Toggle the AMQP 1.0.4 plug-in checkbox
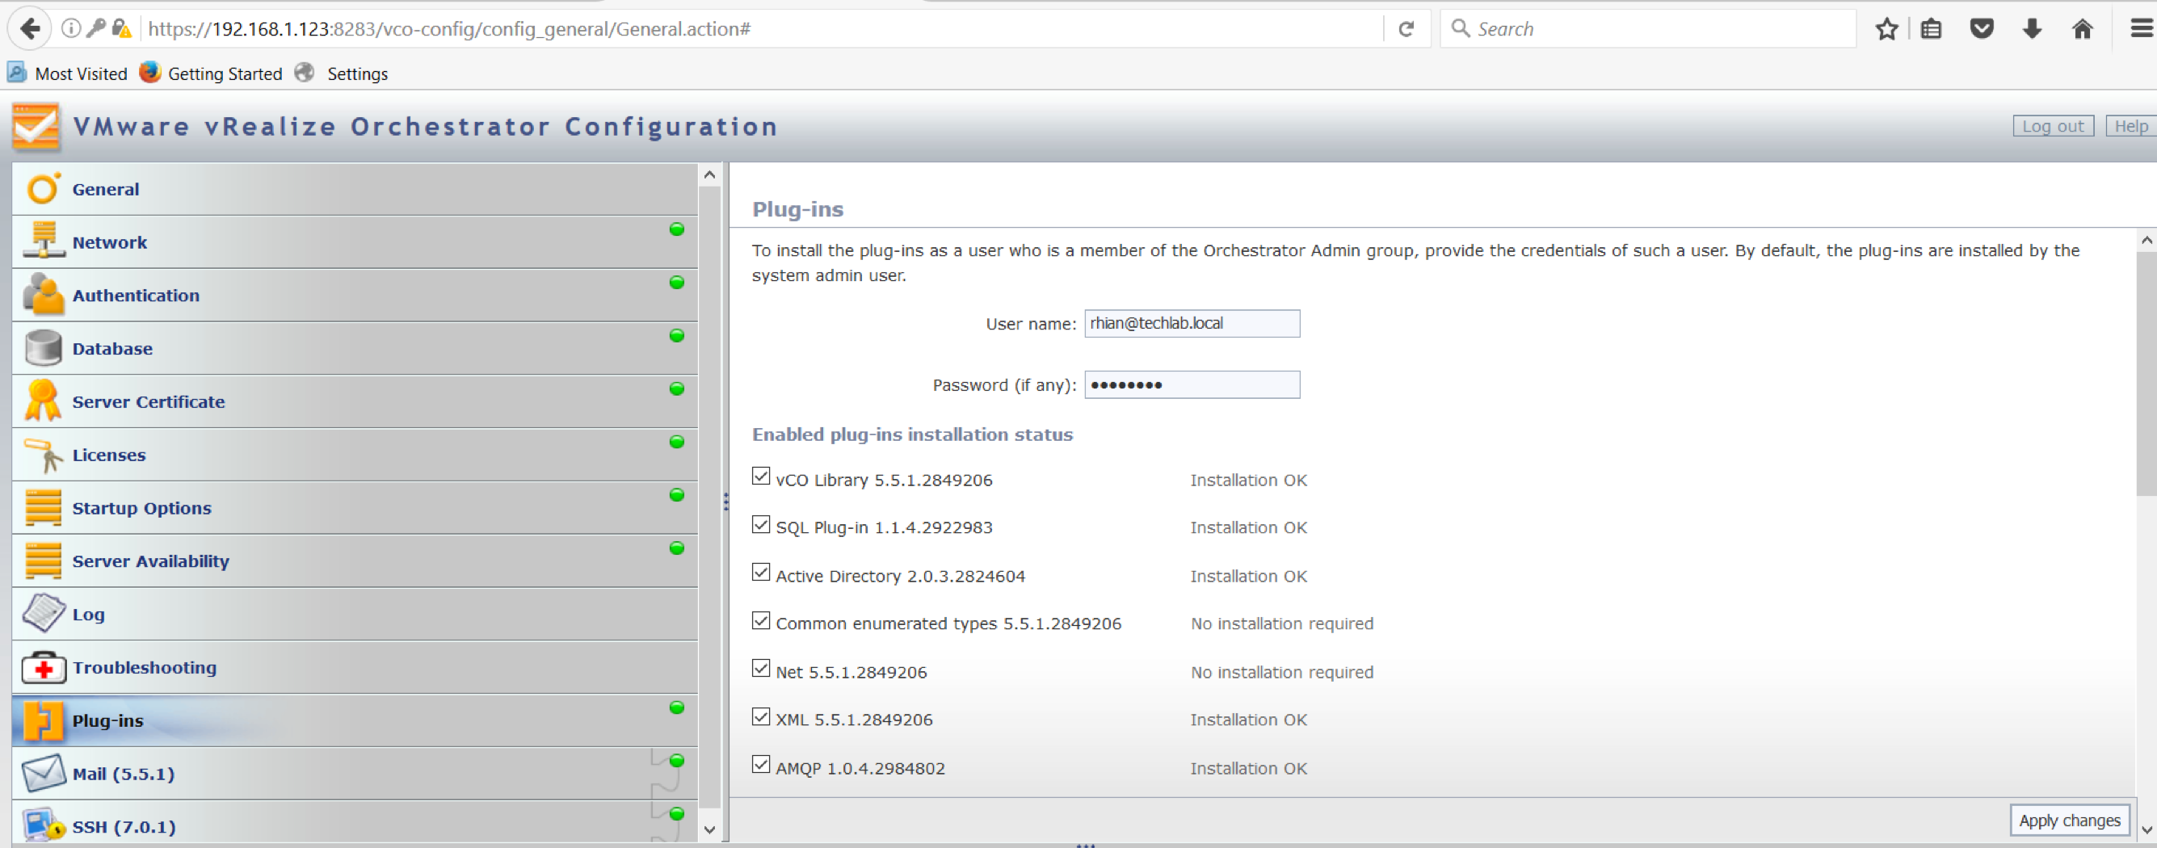The image size is (2157, 848). [760, 764]
